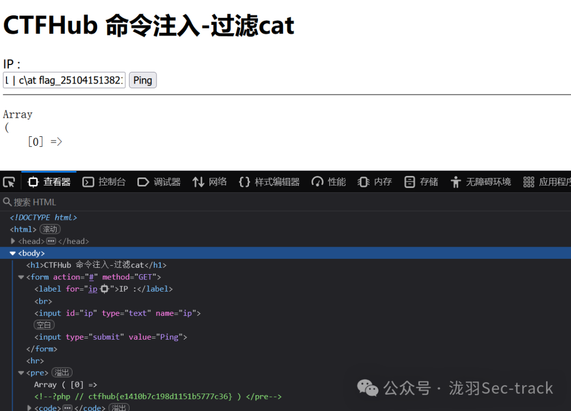Open the 调试器 debugger tab
This screenshot has height=411, width=571.
click(159, 182)
